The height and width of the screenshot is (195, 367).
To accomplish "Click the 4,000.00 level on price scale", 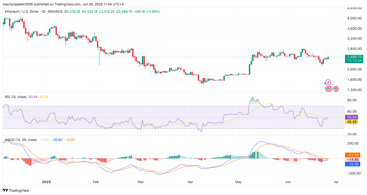I will click(x=354, y=18).
